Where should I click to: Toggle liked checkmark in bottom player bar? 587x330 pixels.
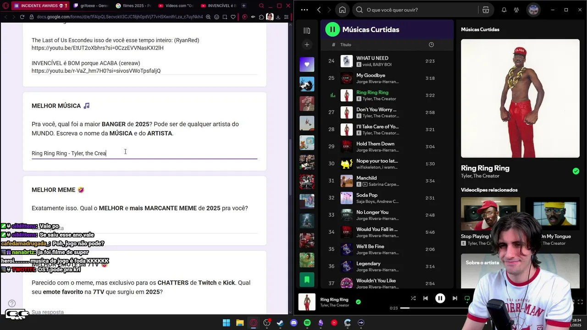coord(358,302)
